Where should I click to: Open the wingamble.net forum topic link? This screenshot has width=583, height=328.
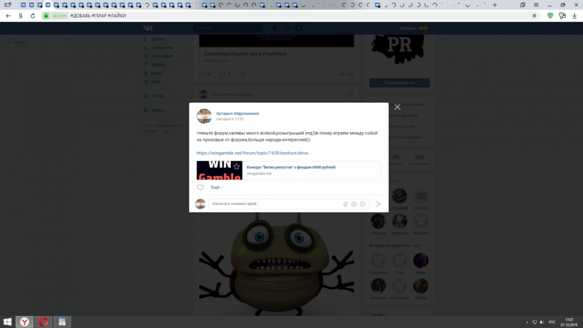point(254,153)
